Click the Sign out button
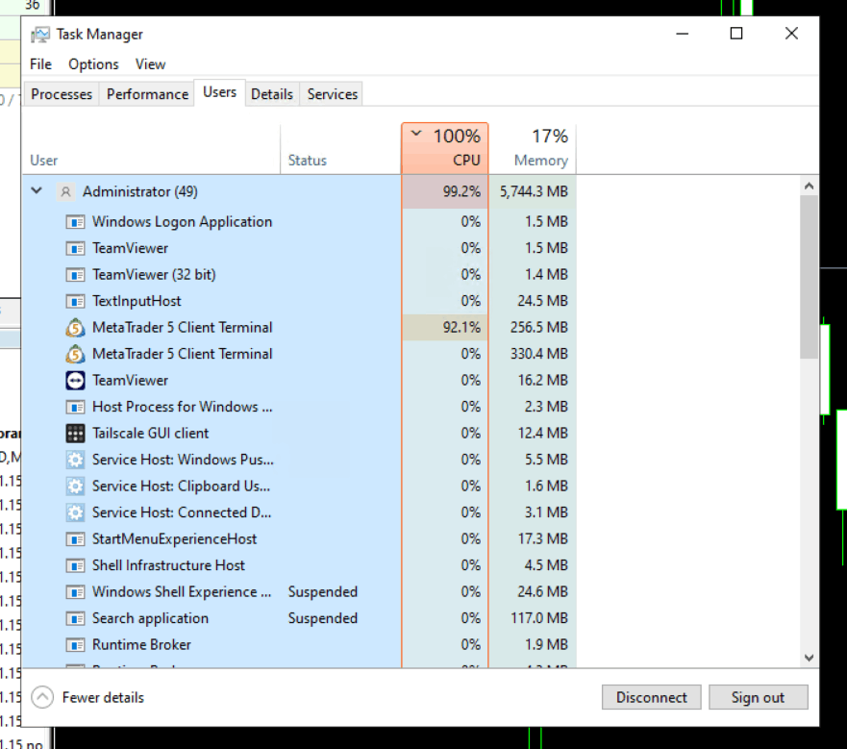 pos(758,697)
